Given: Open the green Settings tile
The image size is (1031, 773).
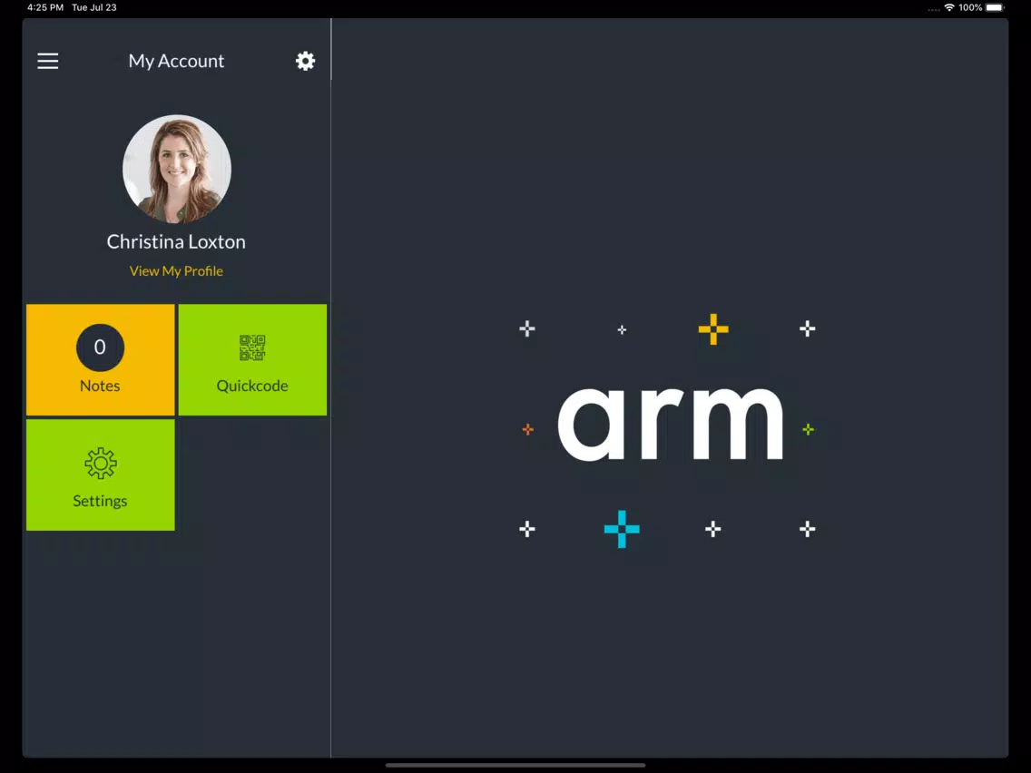Looking at the screenshot, I should (101, 475).
